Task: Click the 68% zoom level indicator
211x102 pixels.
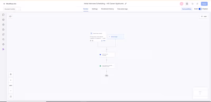Action: point(11,85)
